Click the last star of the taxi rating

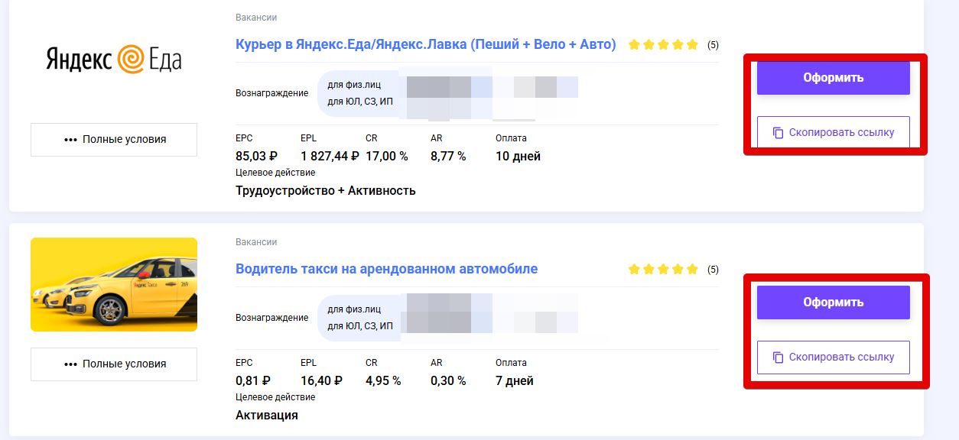click(692, 270)
